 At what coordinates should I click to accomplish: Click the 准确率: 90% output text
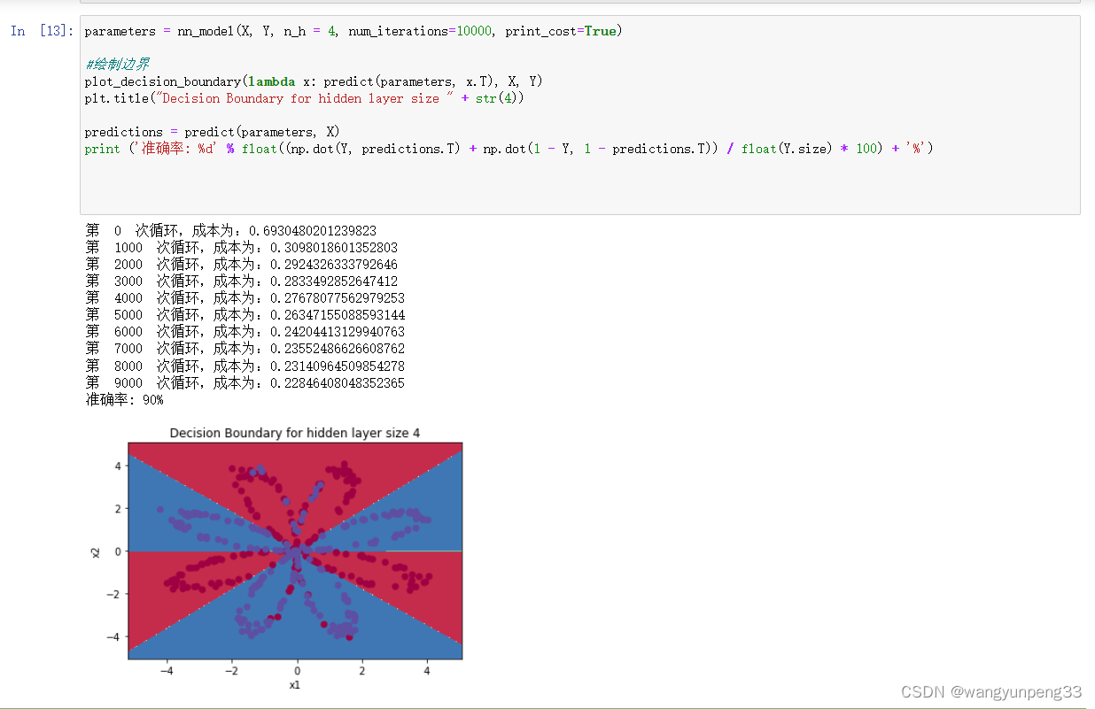tap(124, 400)
